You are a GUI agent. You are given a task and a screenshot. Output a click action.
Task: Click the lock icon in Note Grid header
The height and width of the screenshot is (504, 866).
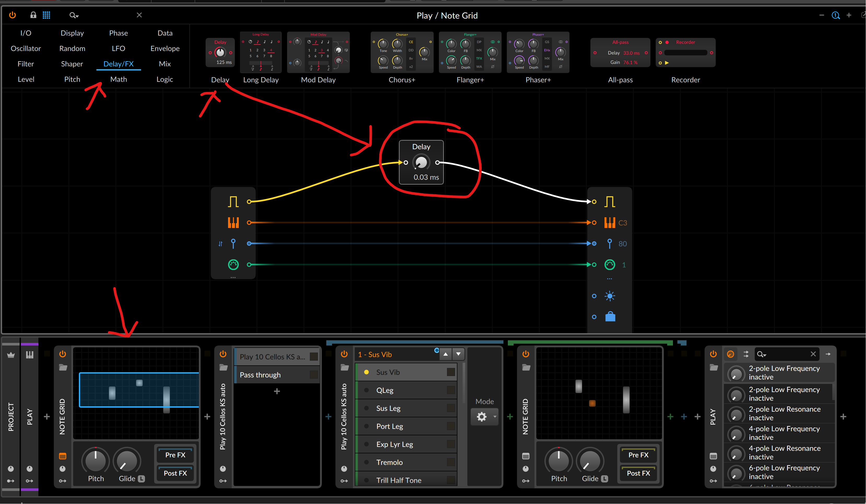33,15
